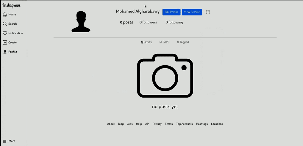Click the Tagged person icon
The image size is (303, 146).
[178, 42]
